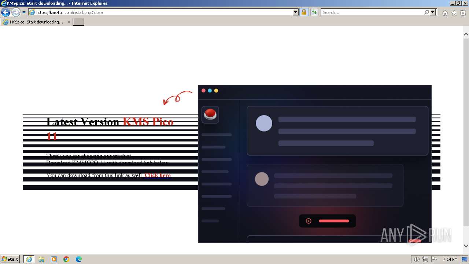The width and height of the screenshot is (469, 264).
Task: Click the address bar URL field
Action: pyautogui.click(x=160, y=12)
